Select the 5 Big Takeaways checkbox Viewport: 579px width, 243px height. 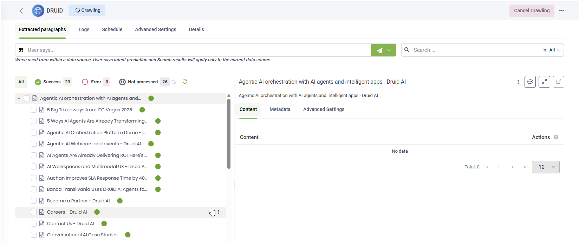pos(34,110)
